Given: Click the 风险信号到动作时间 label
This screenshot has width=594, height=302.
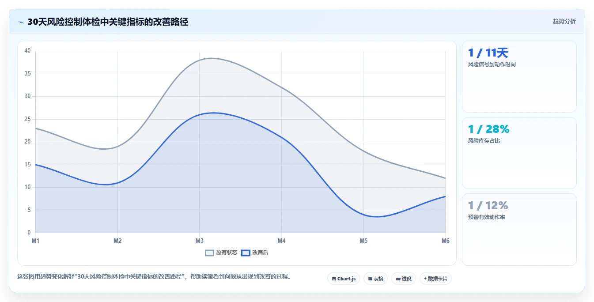Looking at the screenshot, I should pos(492,64).
